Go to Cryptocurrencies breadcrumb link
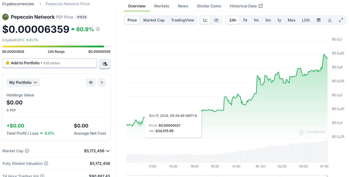Image resolution: width=349 pixels, height=177 pixels. tap(18, 4)
